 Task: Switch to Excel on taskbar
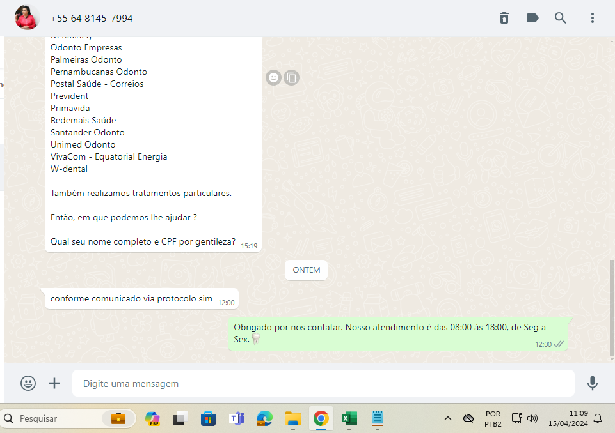(x=349, y=418)
